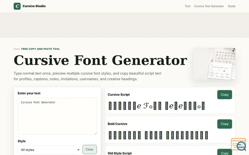This screenshot has width=249, height=155.
Task: Click the Cursive Script title
Action: tap(119, 95)
